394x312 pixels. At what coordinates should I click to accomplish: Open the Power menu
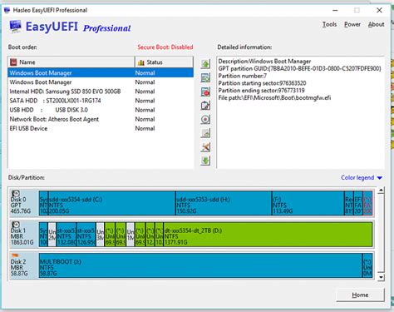pyautogui.click(x=352, y=24)
